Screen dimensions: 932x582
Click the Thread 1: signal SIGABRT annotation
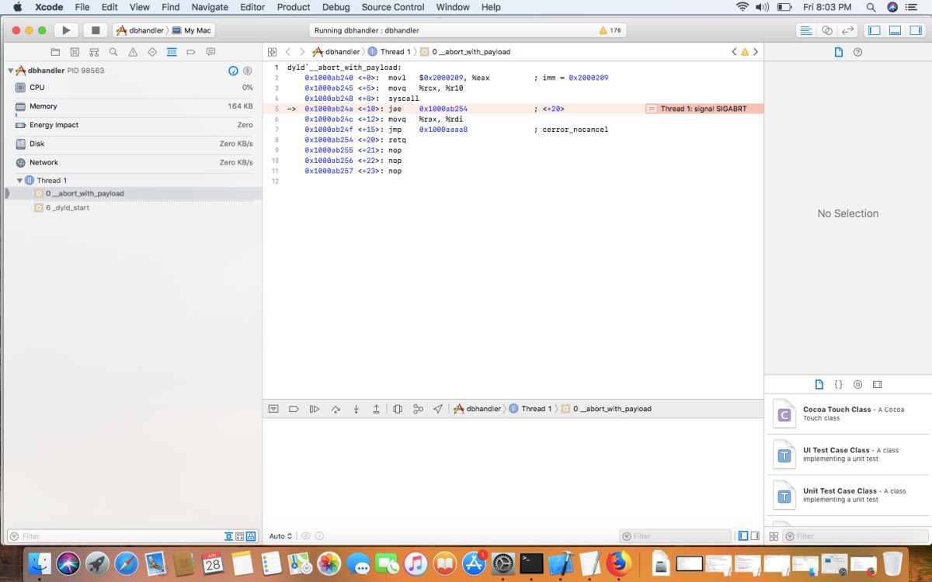coord(704,109)
